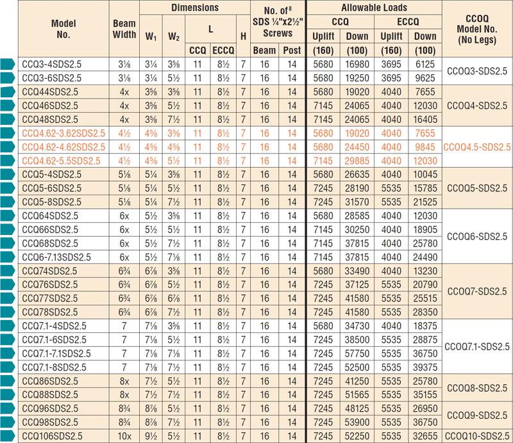Select the arrow beside CCQ7.1-6SDS2.5
This screenshot has height=443, width=513.
coord(6,339)
